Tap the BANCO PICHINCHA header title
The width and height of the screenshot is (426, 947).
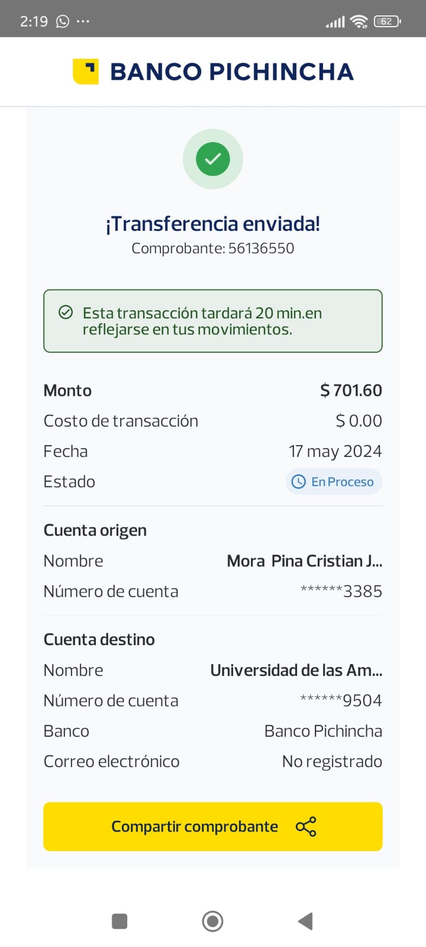pyautogui.click(x=231, y=72)
